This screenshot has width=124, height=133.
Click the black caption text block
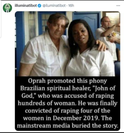[68, 103]
